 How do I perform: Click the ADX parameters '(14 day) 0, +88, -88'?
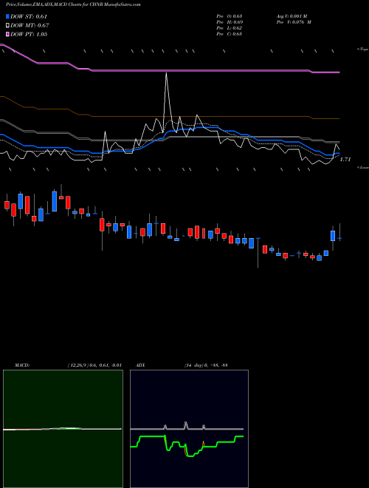[x=206, y=365]
